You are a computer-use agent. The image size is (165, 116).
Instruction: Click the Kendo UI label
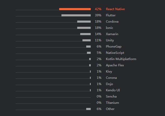113,90
